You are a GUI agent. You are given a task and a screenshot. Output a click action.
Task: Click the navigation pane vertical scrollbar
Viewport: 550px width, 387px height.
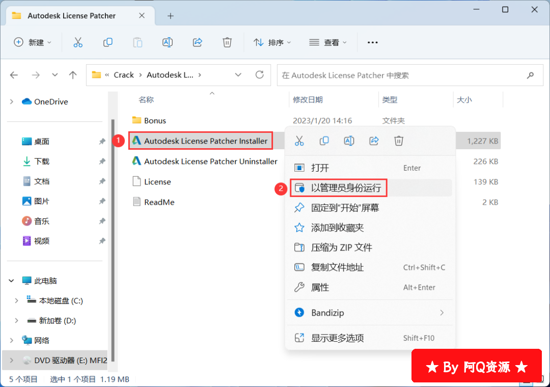113,240
